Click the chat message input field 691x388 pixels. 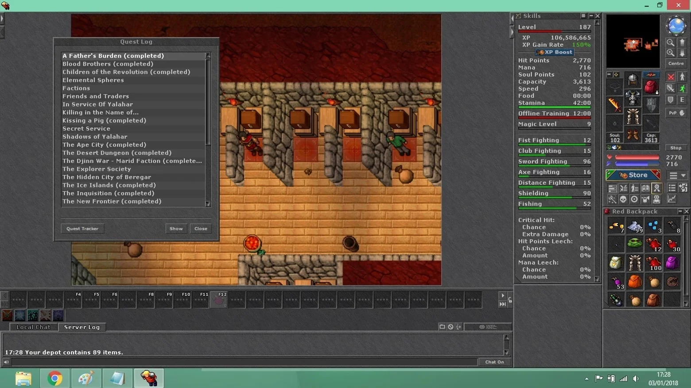244,362
